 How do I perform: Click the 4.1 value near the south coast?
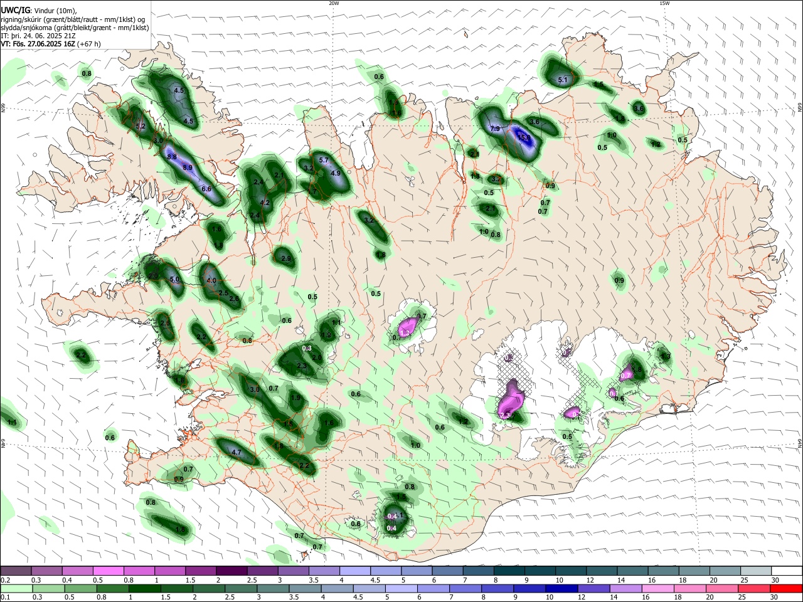[x=400, y=516]
